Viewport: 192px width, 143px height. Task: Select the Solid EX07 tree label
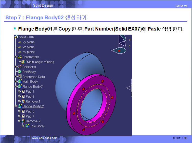pos(27,37)
